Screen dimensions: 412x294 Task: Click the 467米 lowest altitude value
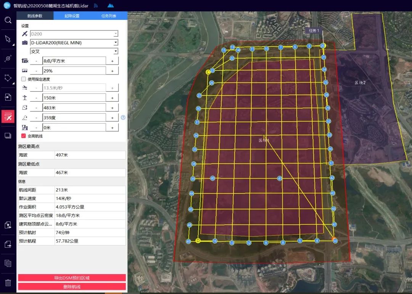(62, 172)
